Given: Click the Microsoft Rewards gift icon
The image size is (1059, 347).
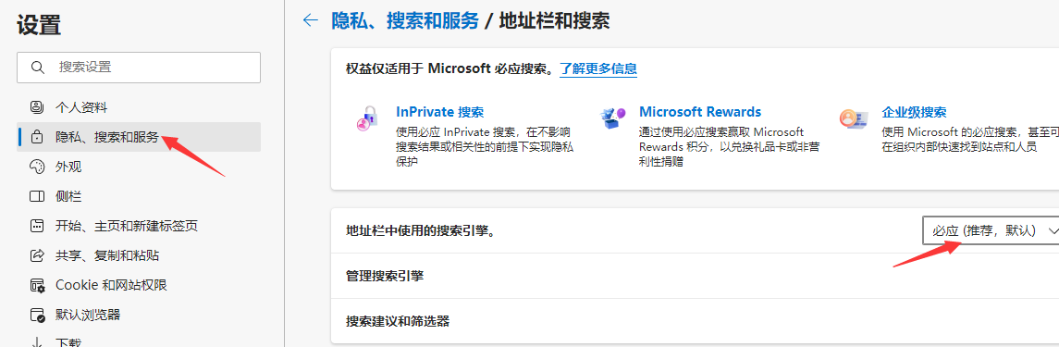Looking at the screenshot, I should (x=612, y=118).
